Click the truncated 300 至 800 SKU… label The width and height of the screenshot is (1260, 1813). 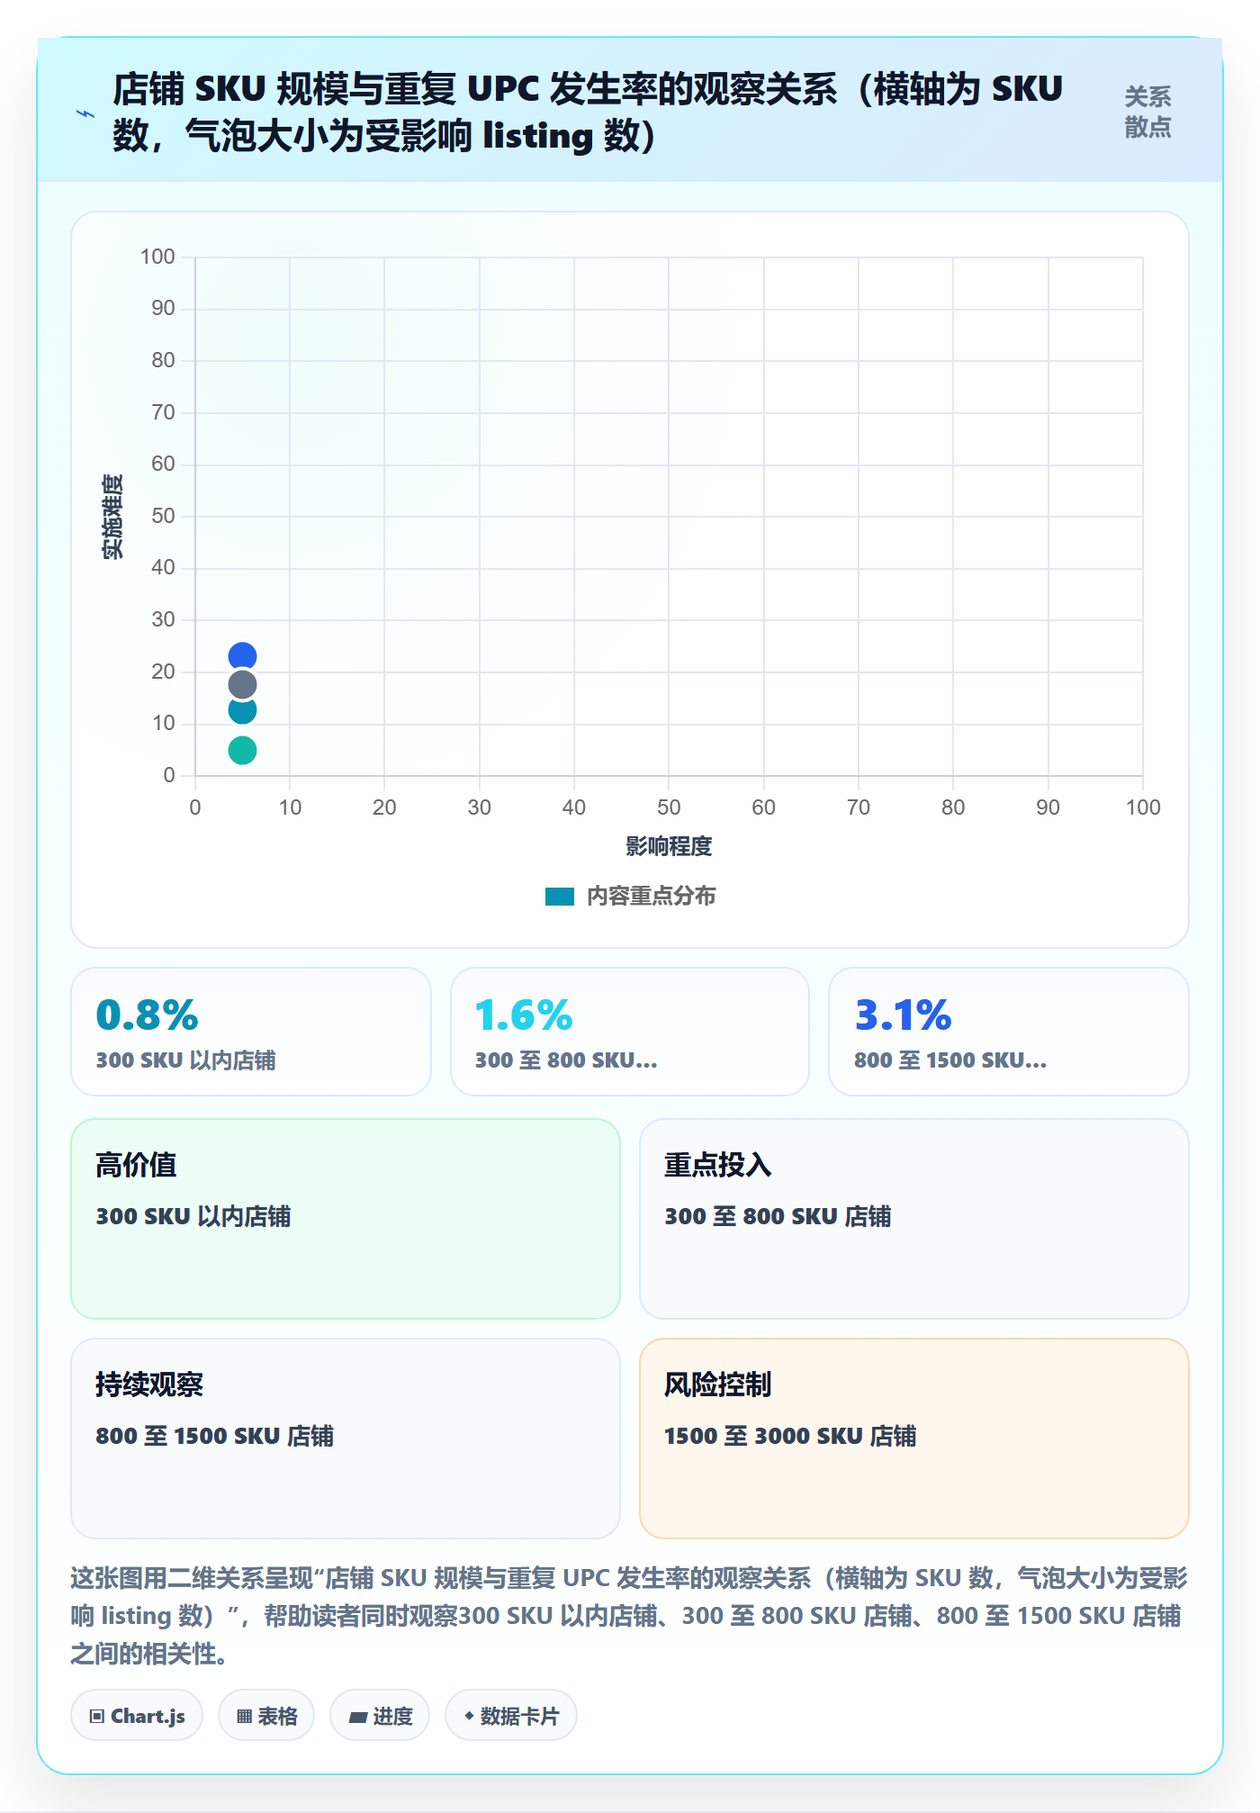[566, 1060]
